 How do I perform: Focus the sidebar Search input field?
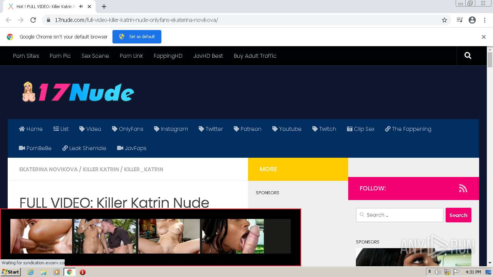point(400,215)
